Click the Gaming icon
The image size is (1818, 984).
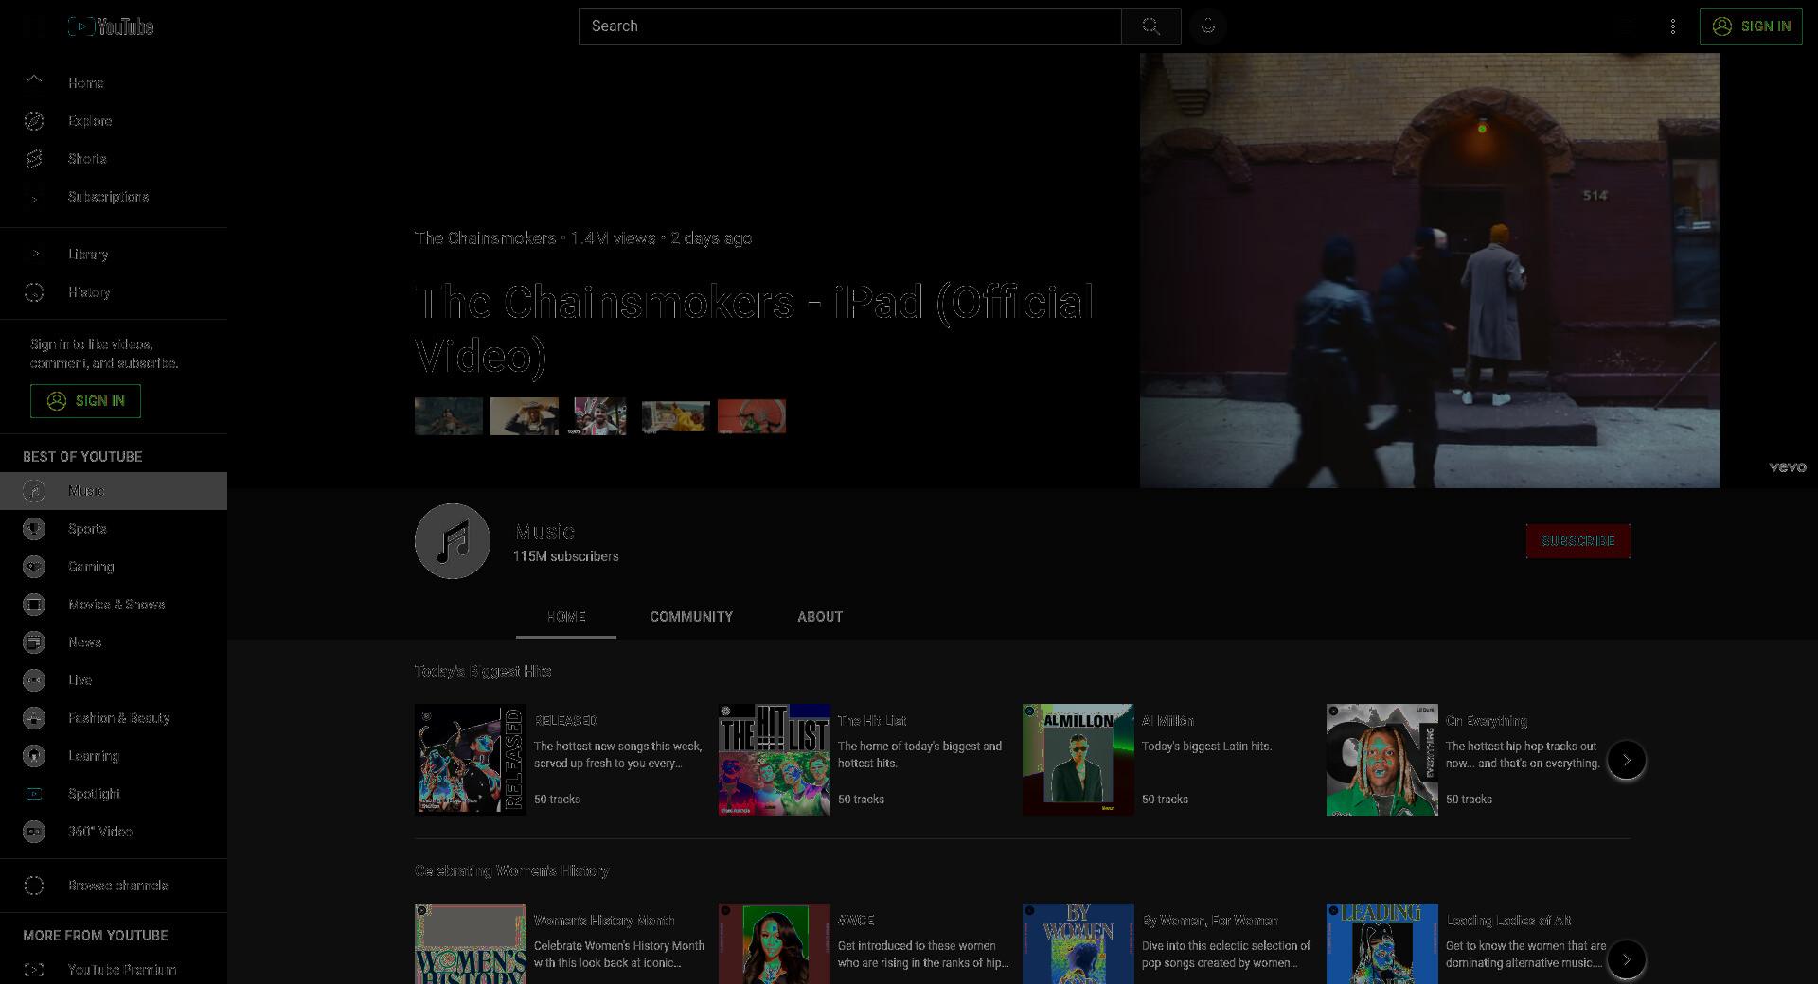point(34,567)
